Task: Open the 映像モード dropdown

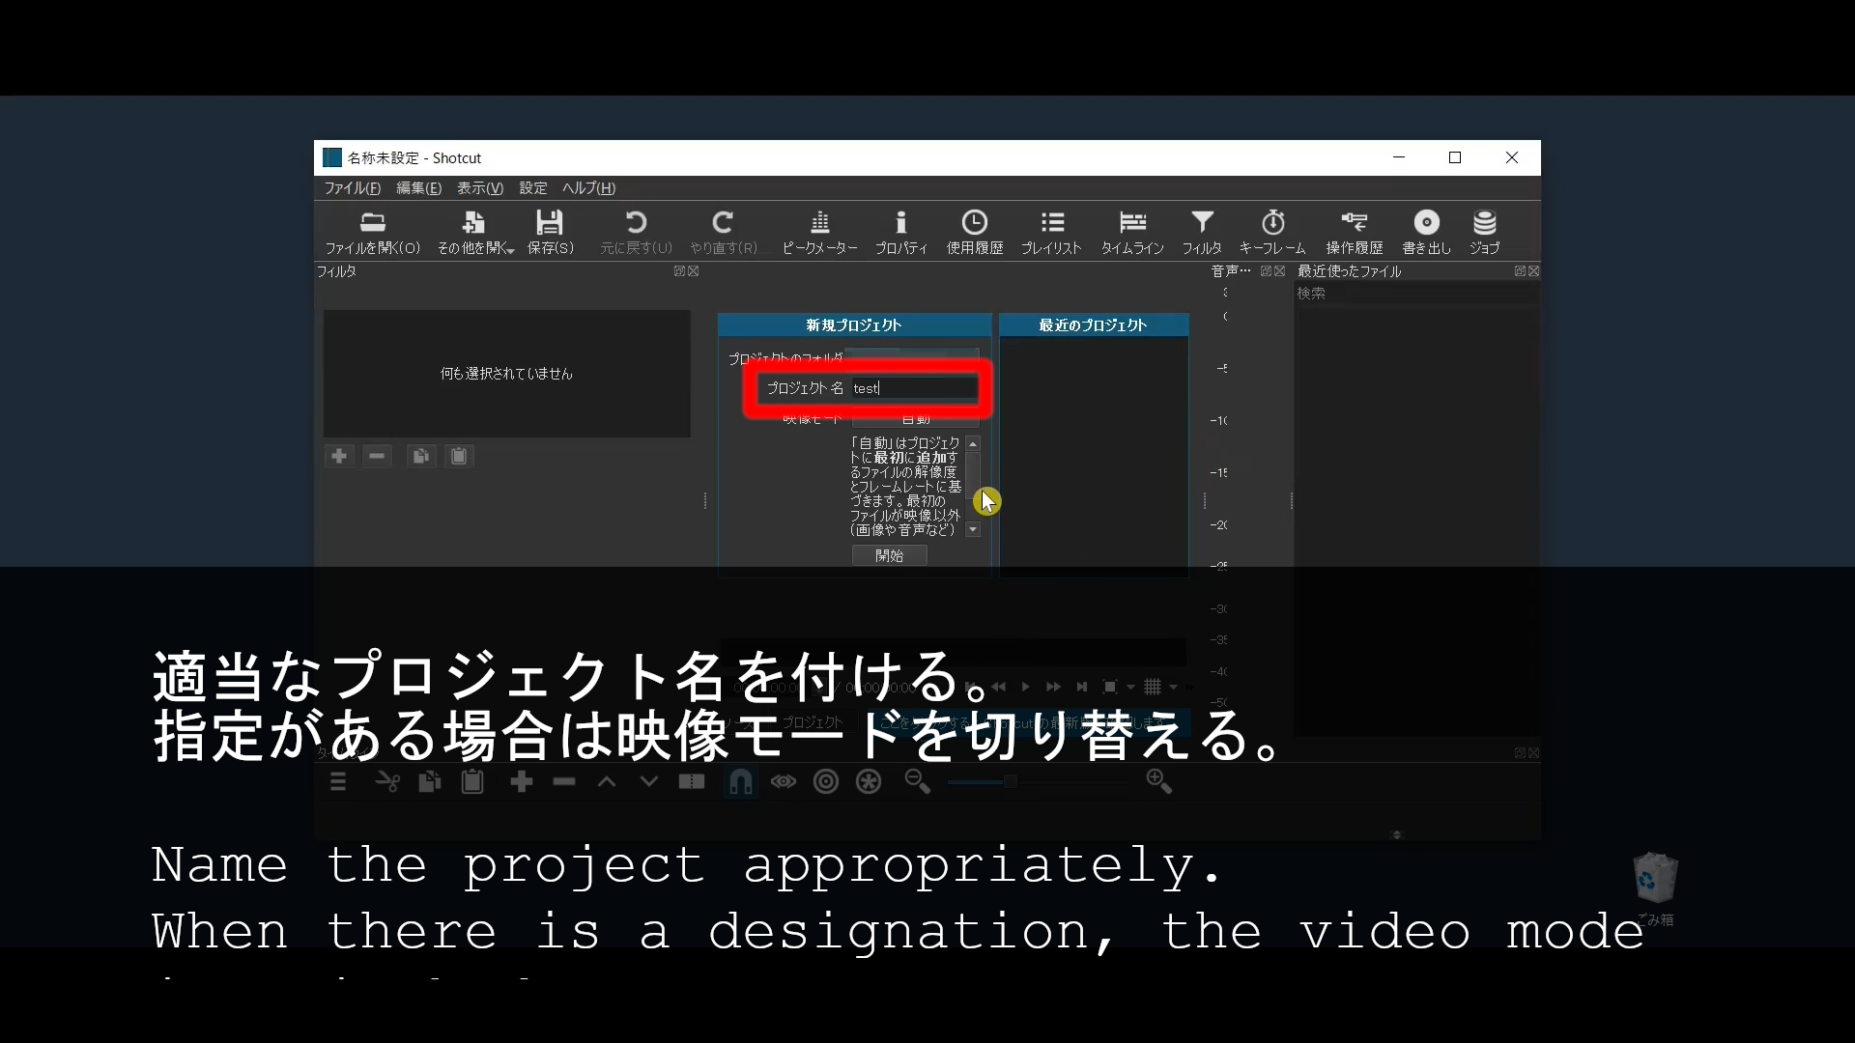Action: [x=915, y=419]
